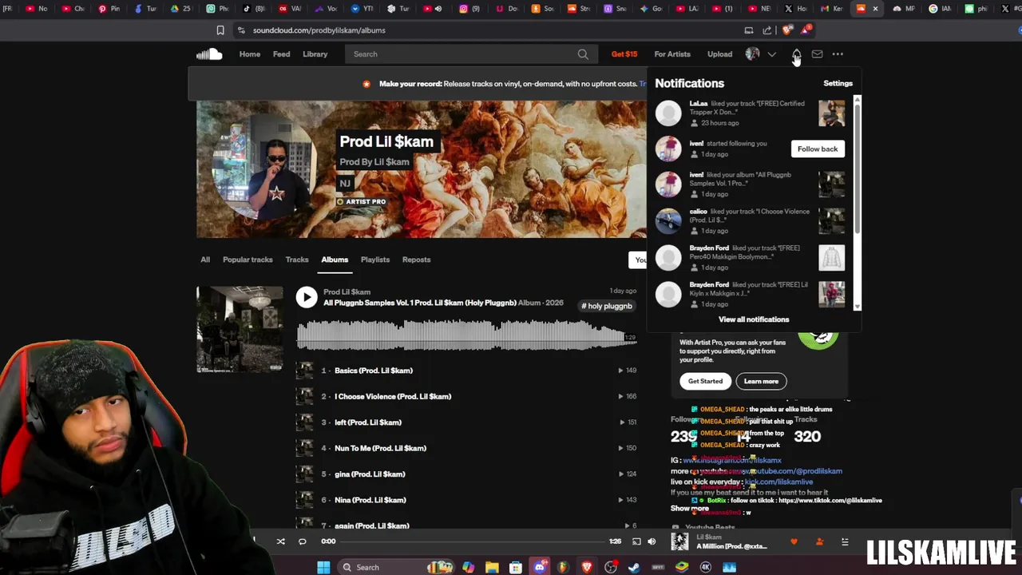Open File Explorer from taskbar
The image size is (1022, 575).
coord(492,567)
